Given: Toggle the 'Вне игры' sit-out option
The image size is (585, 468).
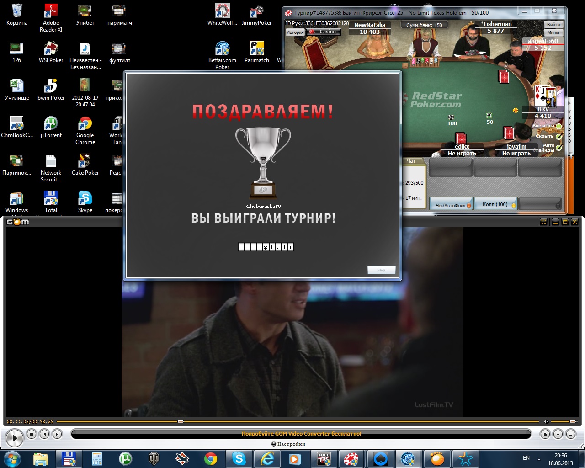Looking at the screenshot, I should (x=558, y=126).
